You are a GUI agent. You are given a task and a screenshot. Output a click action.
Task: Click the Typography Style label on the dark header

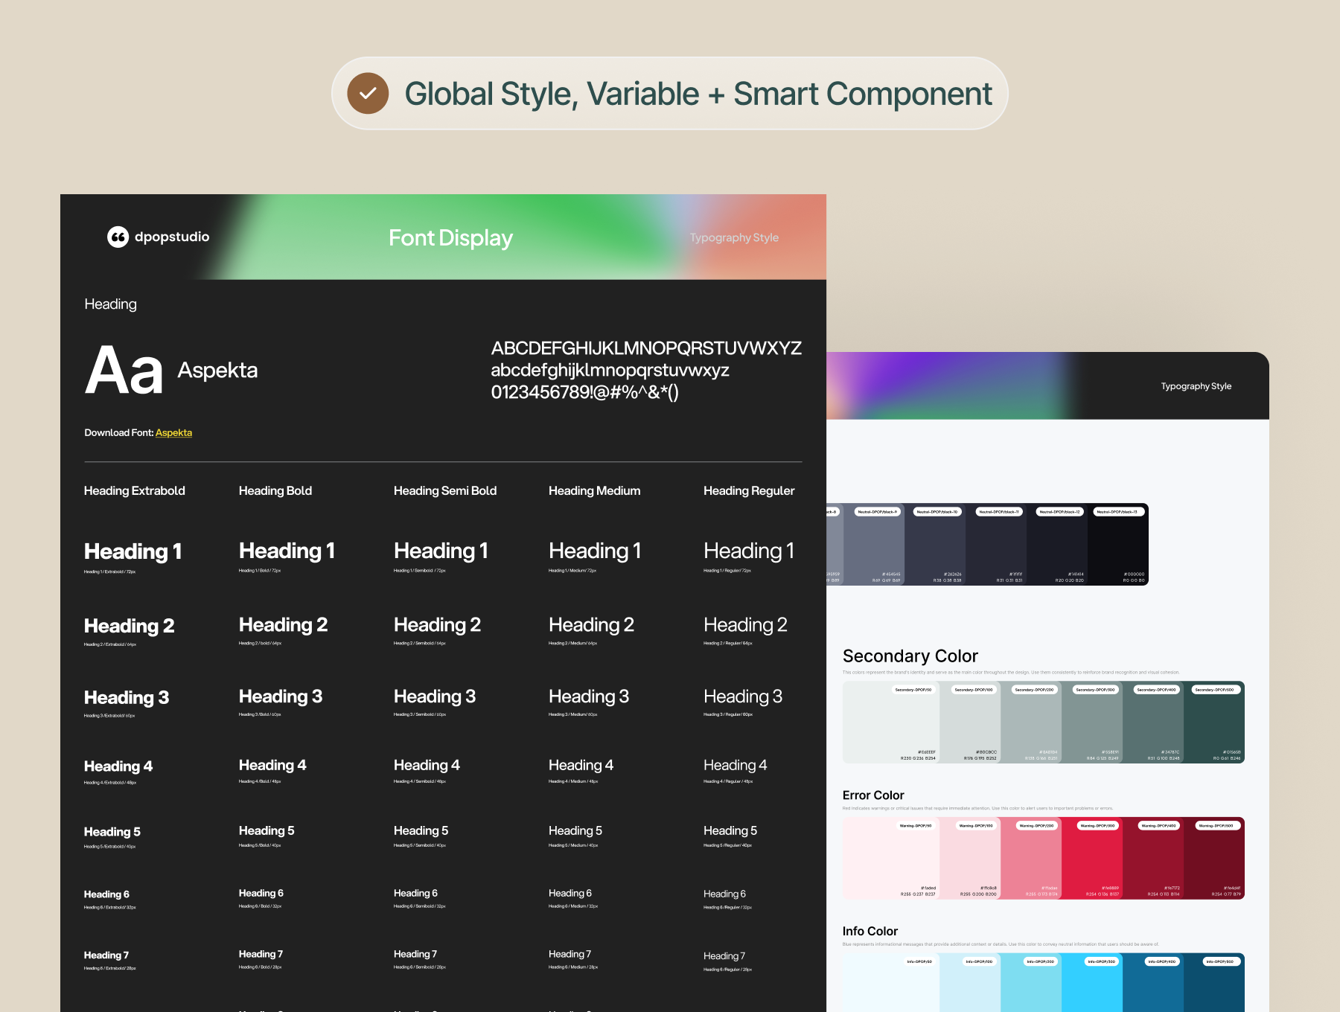click(733, 237)
